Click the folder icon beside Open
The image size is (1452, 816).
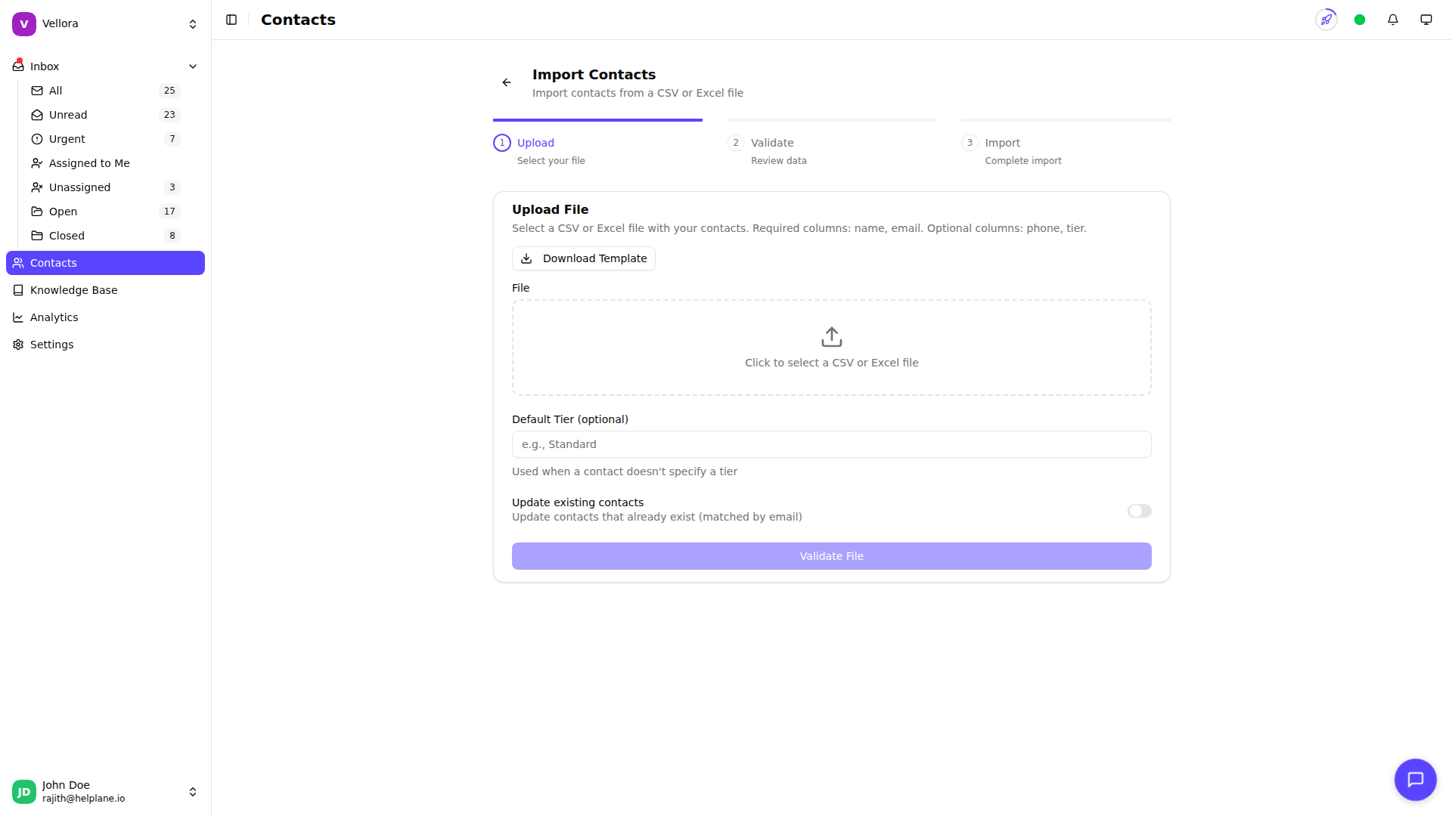click(x=37, y=212)
